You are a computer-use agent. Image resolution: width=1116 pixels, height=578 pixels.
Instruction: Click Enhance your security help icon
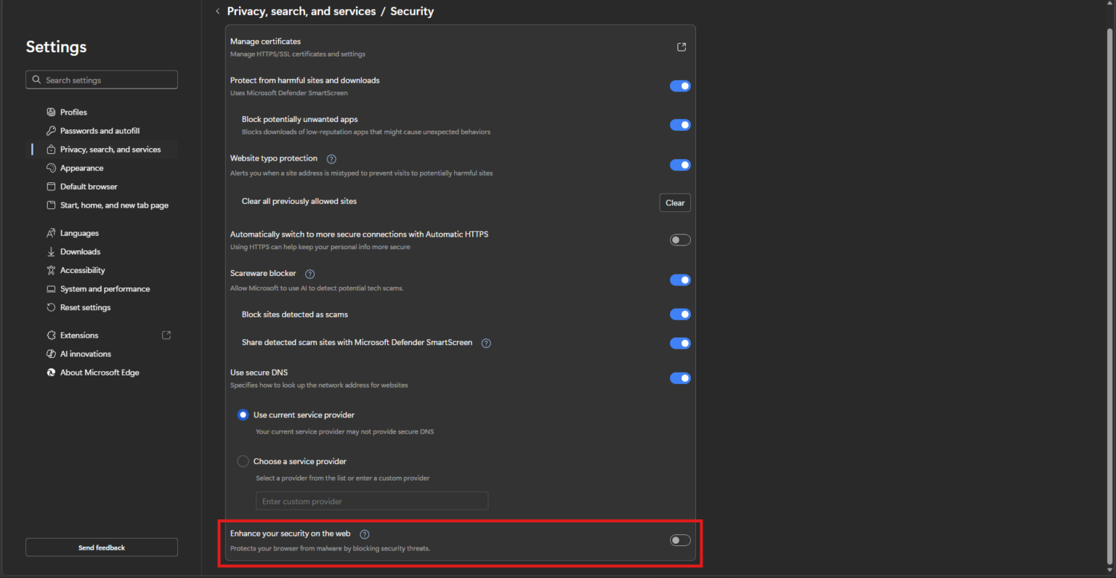point(365,534)
